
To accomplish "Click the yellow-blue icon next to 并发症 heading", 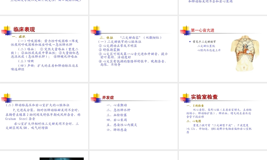I will point(96,98).
